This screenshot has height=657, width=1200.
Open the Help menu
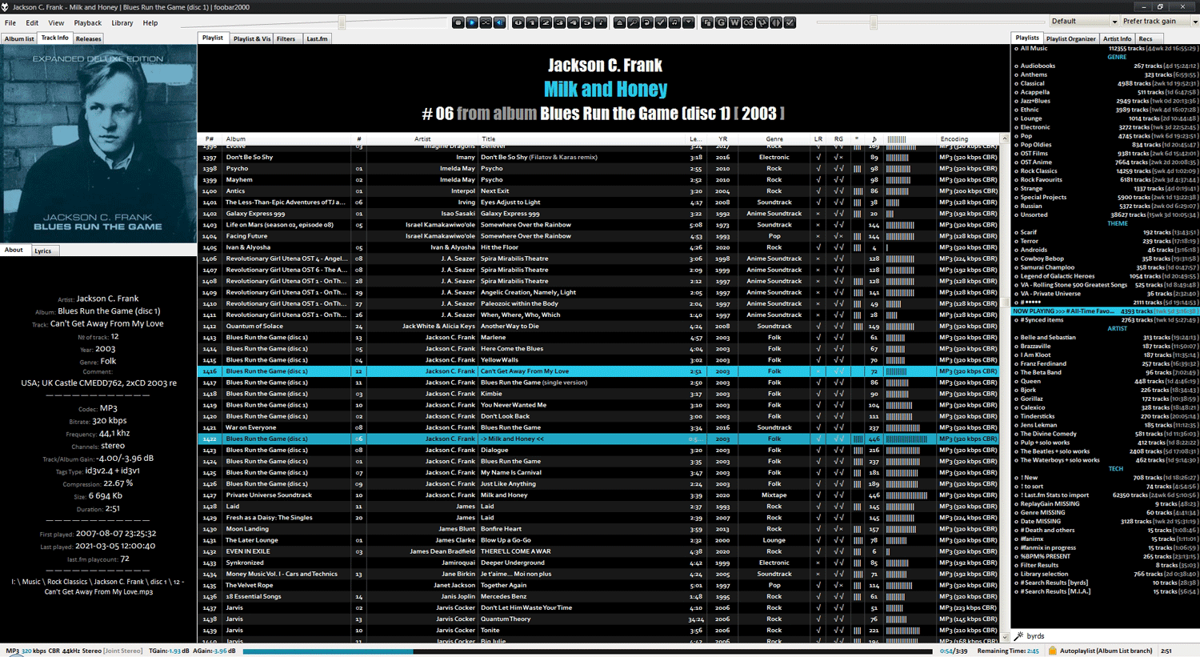pos(150,23)
